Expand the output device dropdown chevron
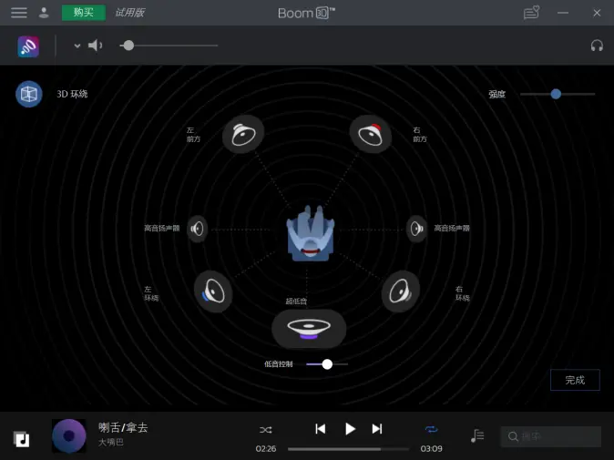Viewport: 614px width, 460px height. pyautogui.click(x=77, y=46)
